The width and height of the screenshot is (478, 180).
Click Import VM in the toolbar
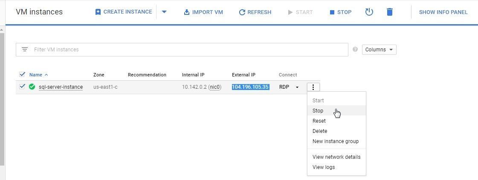[203, 12]
